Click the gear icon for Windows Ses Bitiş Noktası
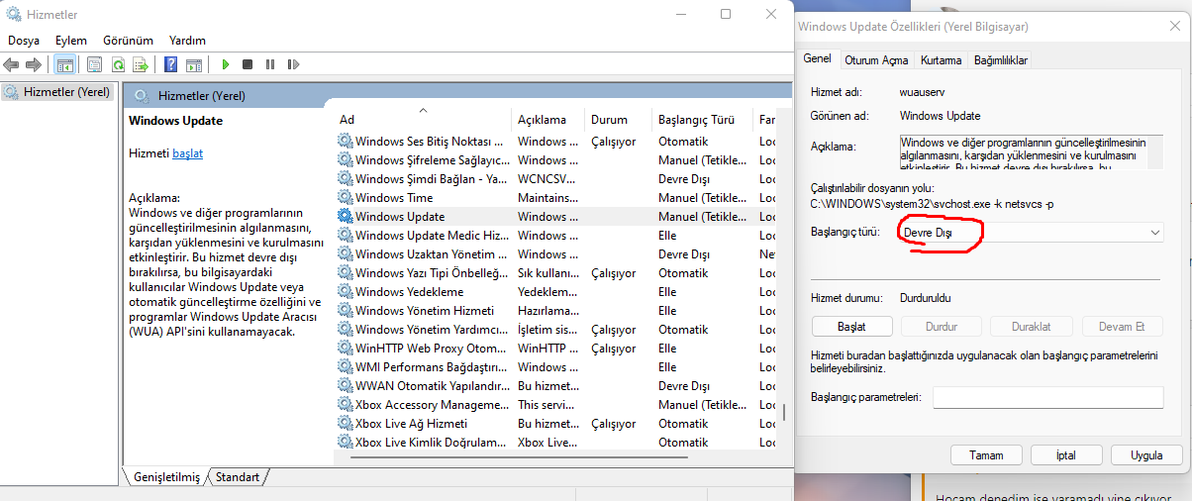Screen dimensions: 1192x501 point(345,141)
